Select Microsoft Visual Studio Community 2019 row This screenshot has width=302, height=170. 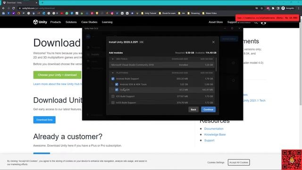[162, 65]
